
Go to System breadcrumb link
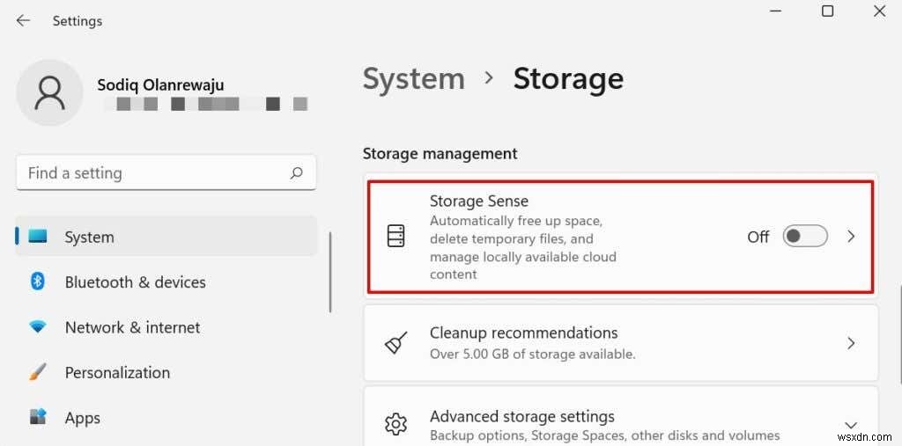pos(413,78)
